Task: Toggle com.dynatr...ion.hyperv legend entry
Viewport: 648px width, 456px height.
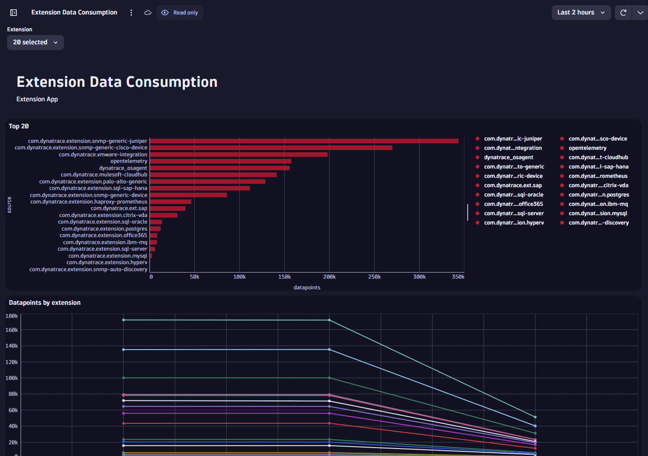Action: tap(510, 223)
